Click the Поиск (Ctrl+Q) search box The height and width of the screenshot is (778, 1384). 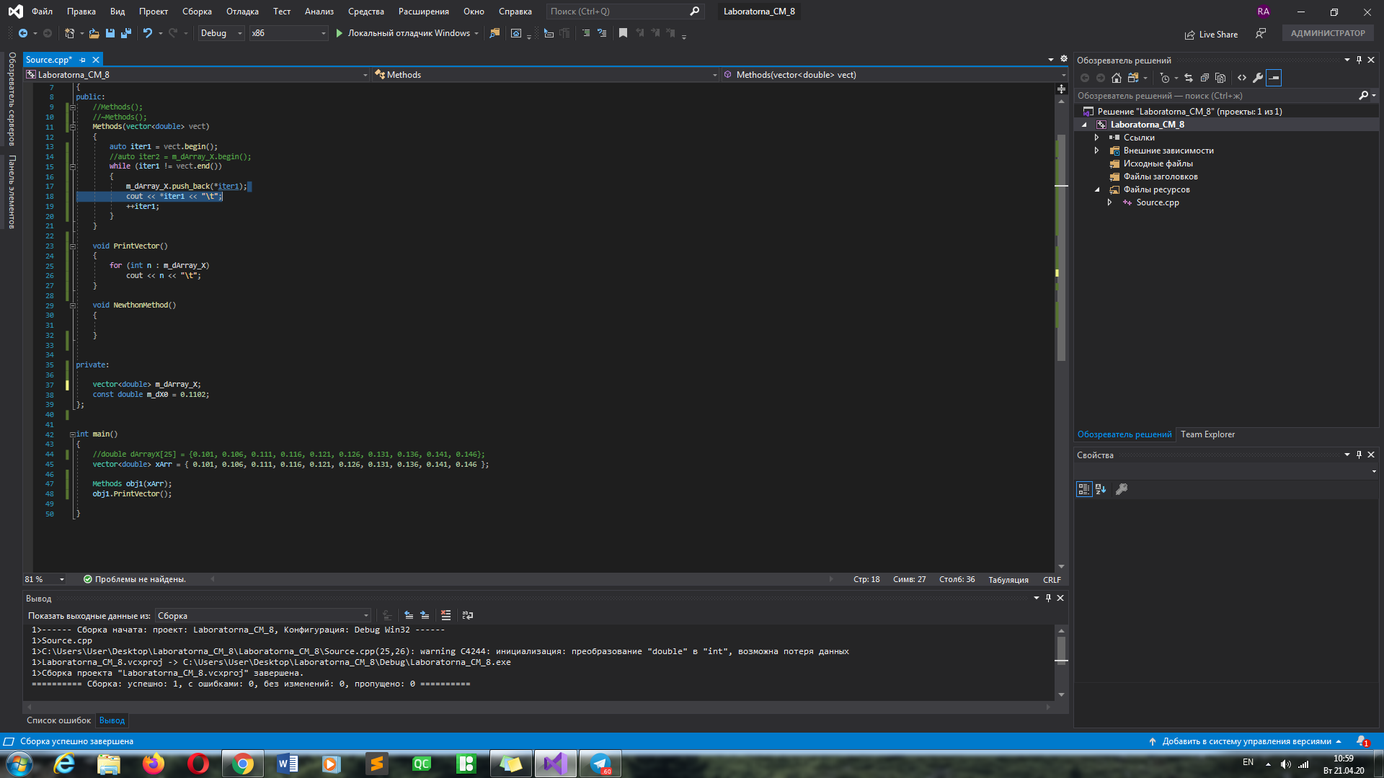point(624,12)
